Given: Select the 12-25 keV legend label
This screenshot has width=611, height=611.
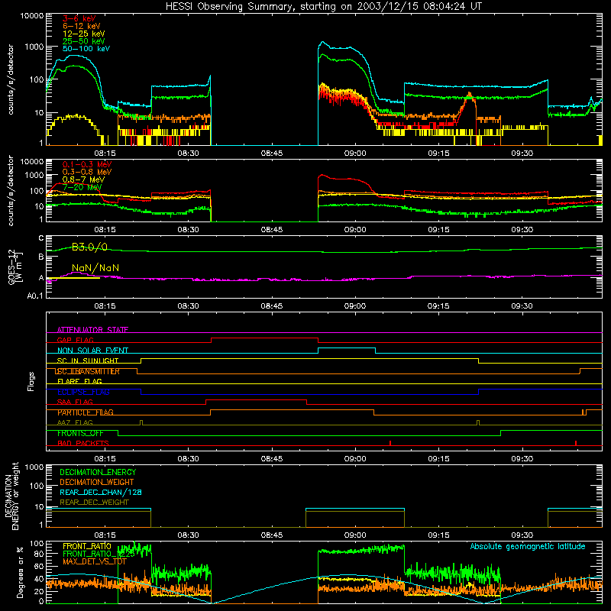Looking at the screenshot, I should pyautogui.click(x=84, y=34).
